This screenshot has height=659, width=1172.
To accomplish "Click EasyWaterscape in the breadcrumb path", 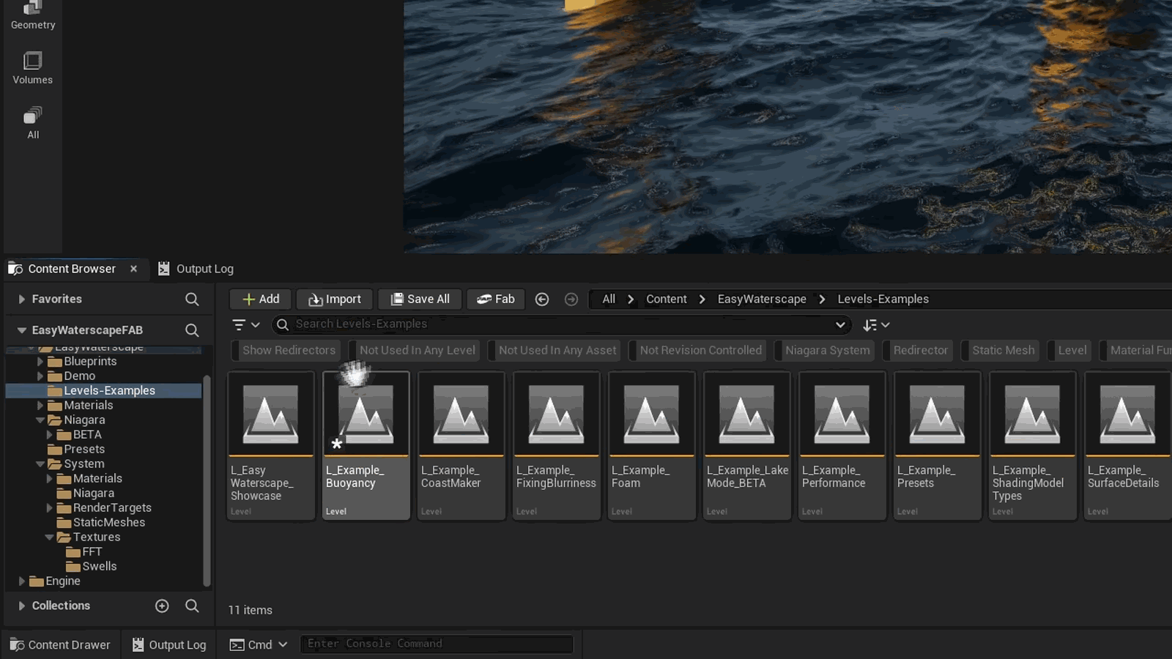I will pos(762,299).
